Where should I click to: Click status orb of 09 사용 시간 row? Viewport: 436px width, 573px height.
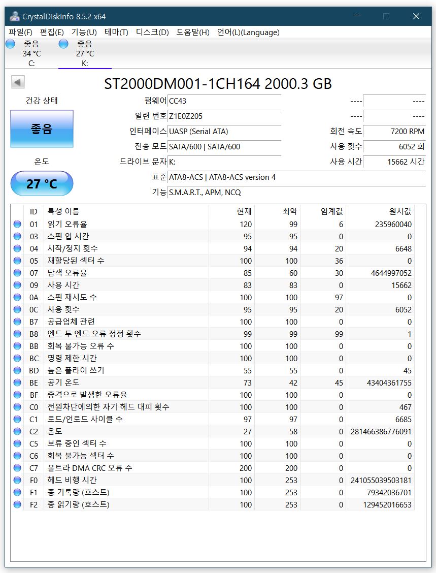pyautogui.click(x=17, y=285)
